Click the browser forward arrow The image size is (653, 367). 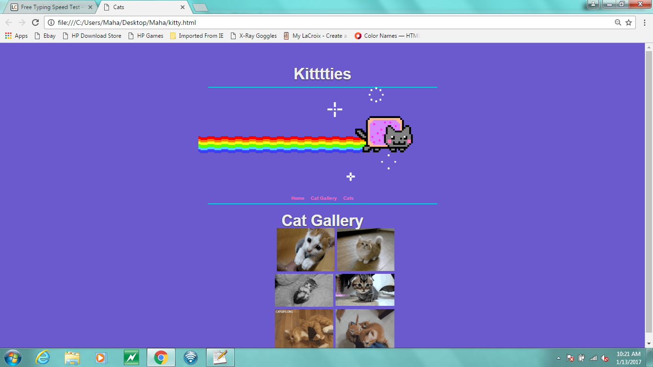pyautogui.click(x=22, y=22)
